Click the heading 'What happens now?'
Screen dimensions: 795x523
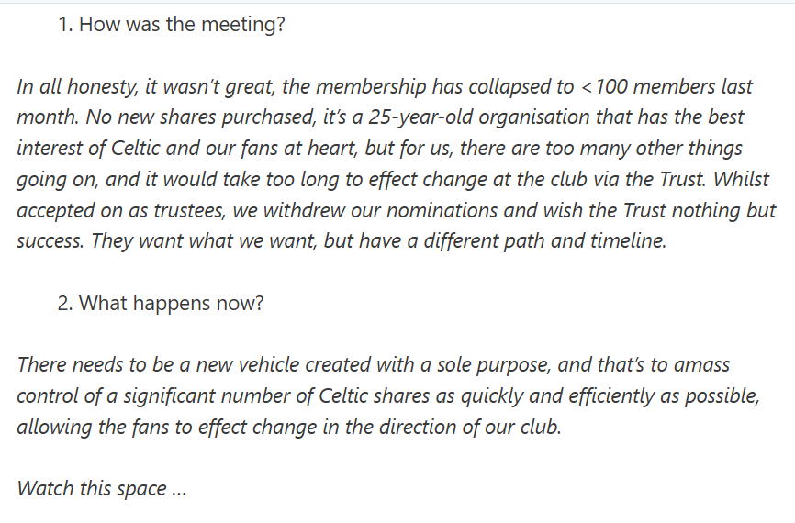[172, 303]
